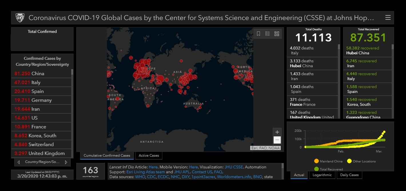The width and height of the screenshot is (406, 191).
Task: Select the Logarithmic chart tab
Action: (322, 175)
